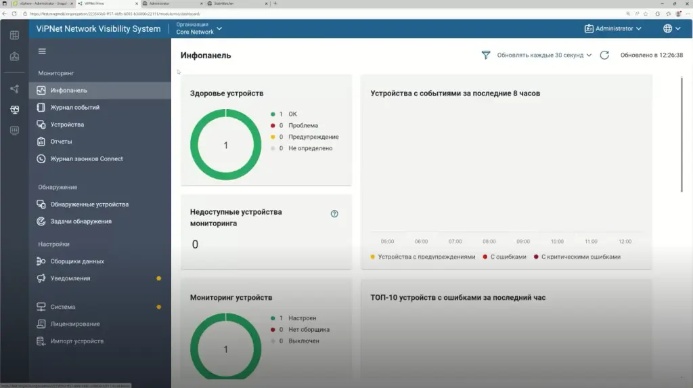This screenshot has height=388, width=693.
Task: Click the Инфопанель chart icon
Action: [x=41, y=90]
